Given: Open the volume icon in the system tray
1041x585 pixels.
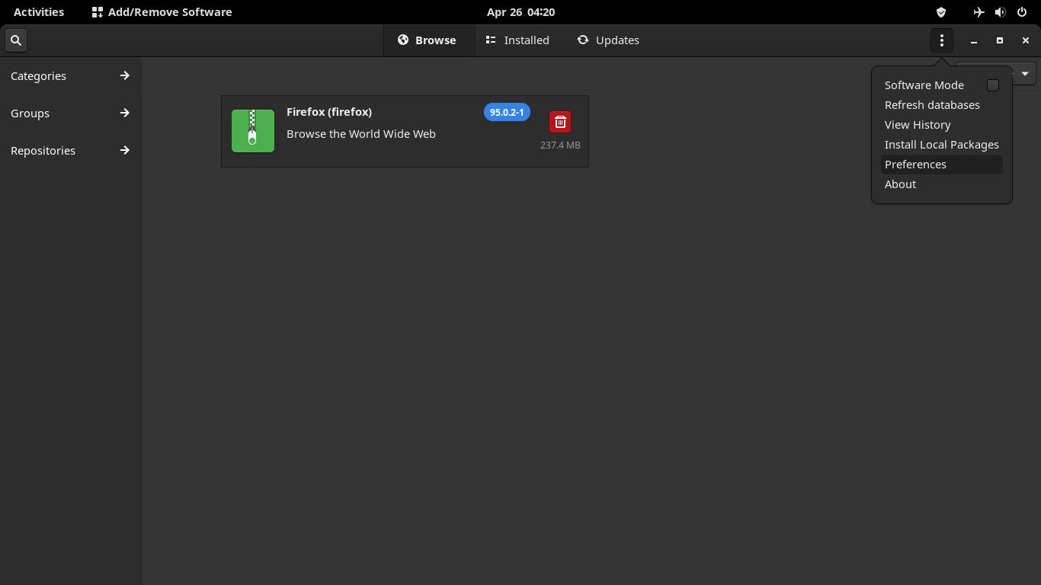Looking at the screenshot, I should 1001,11.
